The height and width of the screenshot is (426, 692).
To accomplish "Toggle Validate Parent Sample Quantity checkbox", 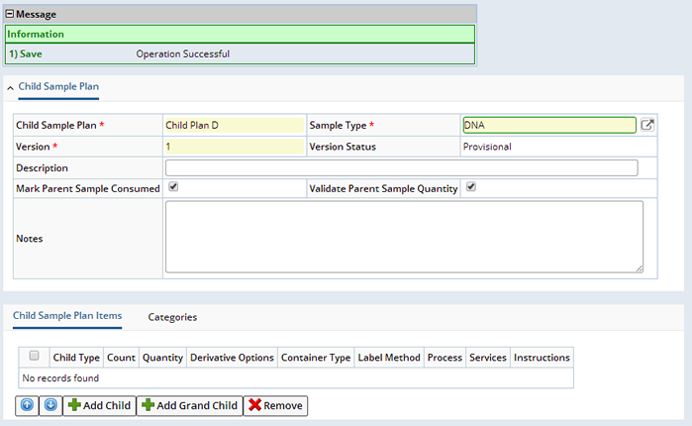I will coord(471,186).
